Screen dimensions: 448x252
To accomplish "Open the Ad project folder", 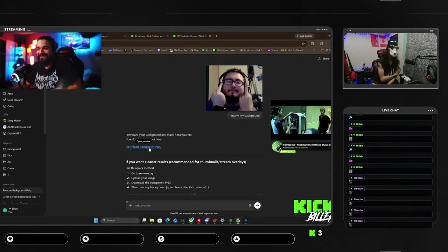I will point(7,162).
